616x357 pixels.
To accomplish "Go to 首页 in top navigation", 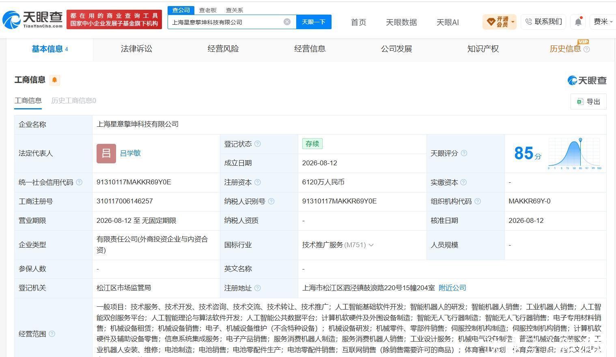I will click(358, 22).
